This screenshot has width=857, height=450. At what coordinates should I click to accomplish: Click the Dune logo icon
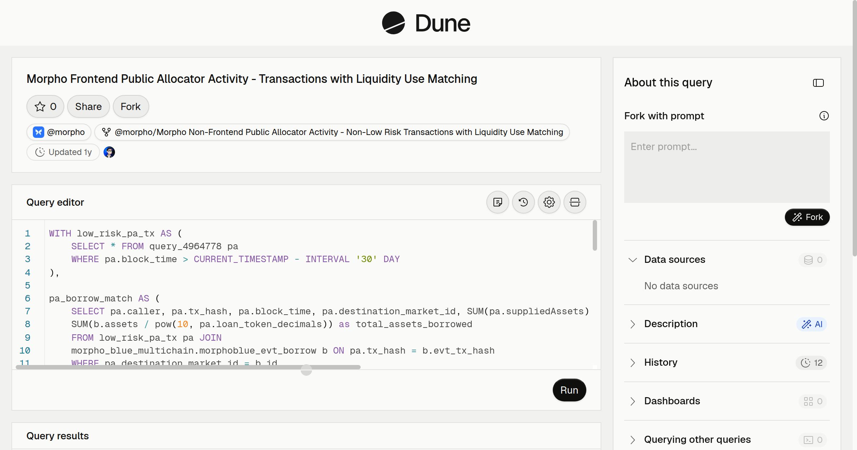(x=393, y=23)
